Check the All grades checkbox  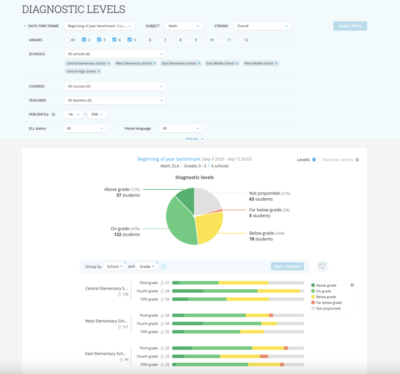[x=66, y=39]
